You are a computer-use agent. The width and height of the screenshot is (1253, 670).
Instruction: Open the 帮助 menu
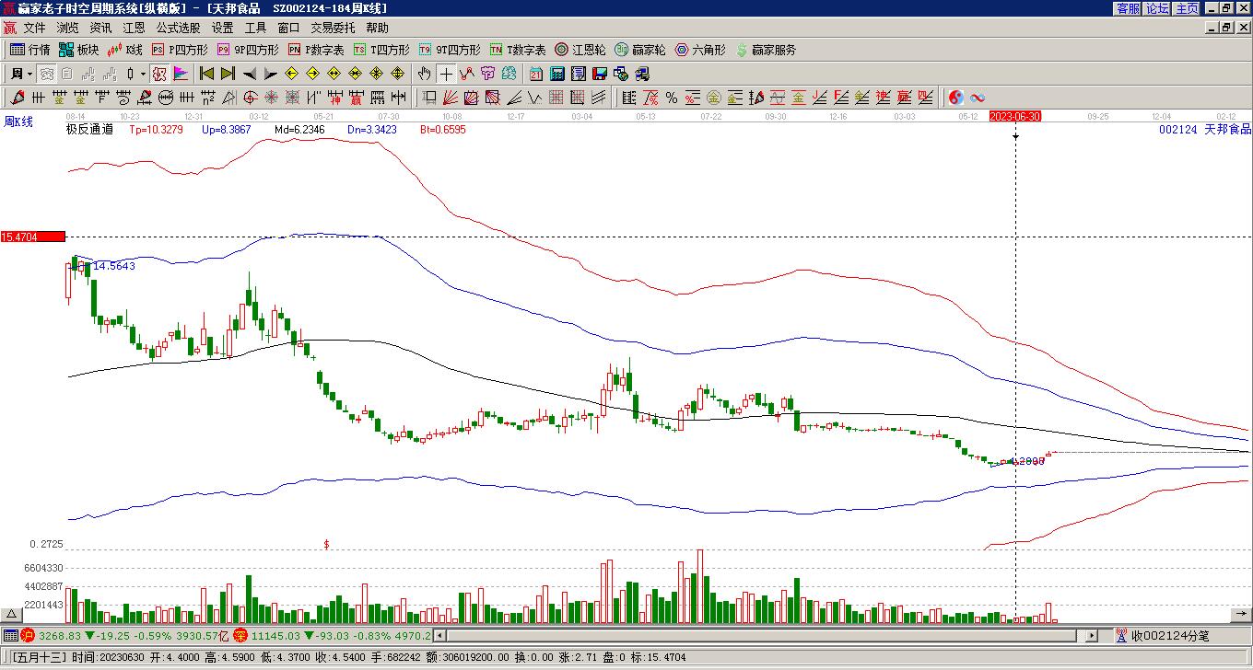pyautogui.click(x=377, y=29)
